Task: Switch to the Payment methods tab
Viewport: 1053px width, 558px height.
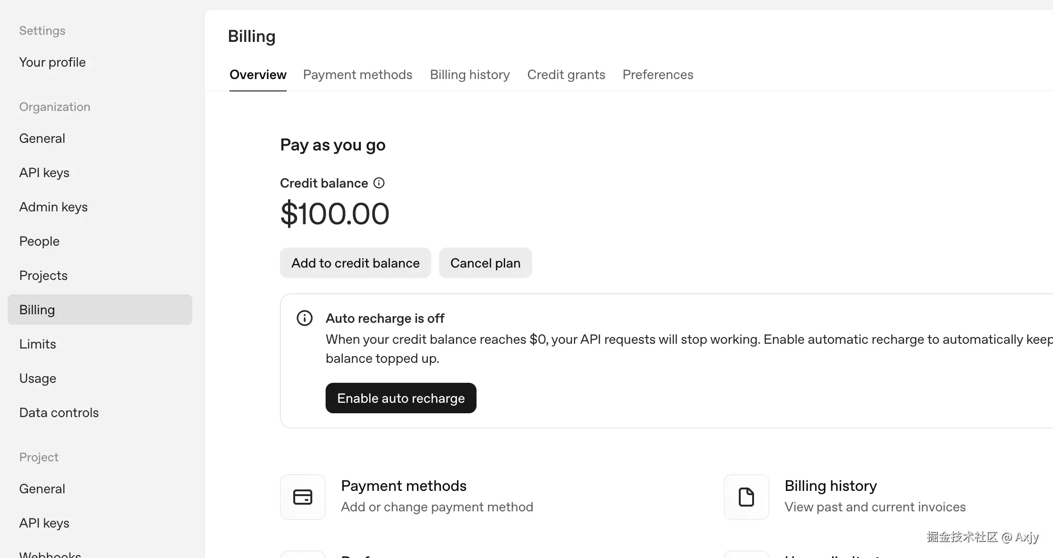Action: coord(358,75)
